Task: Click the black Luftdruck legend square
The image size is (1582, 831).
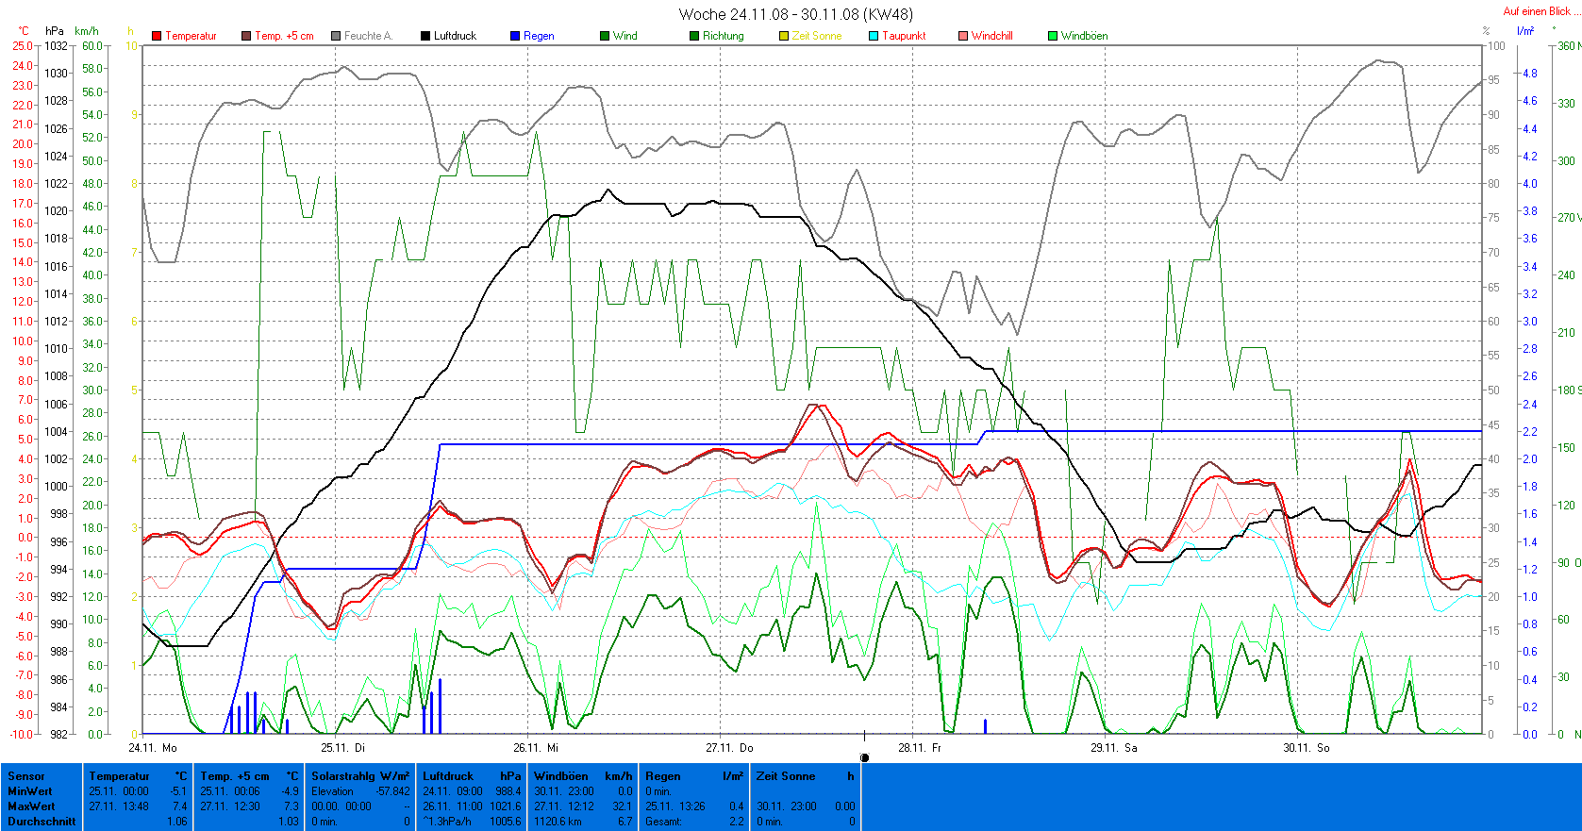Action: (425, 36)
